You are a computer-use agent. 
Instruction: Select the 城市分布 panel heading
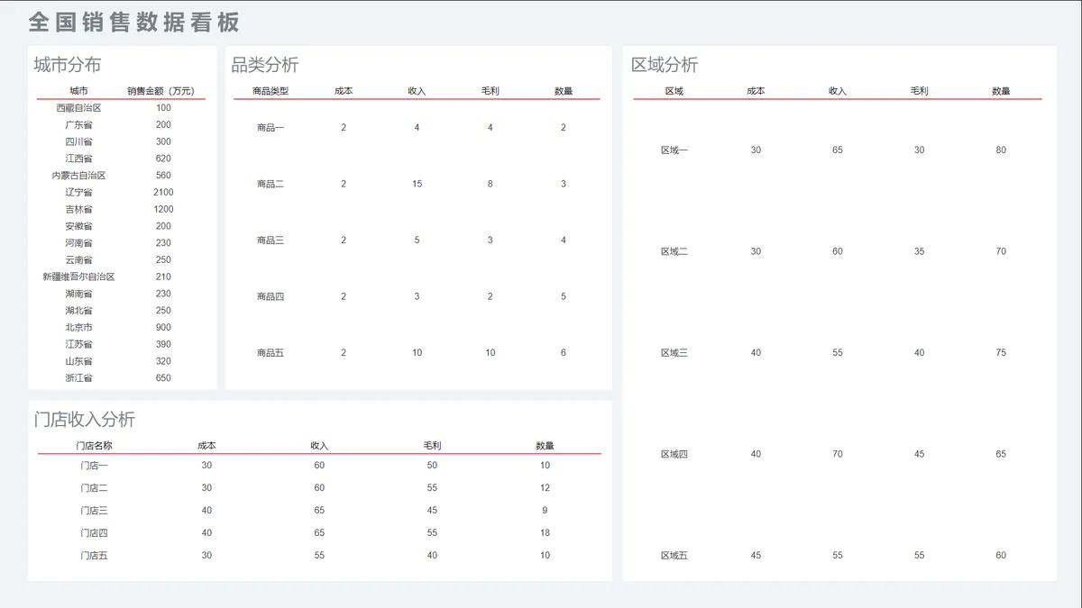click(68, 65)
